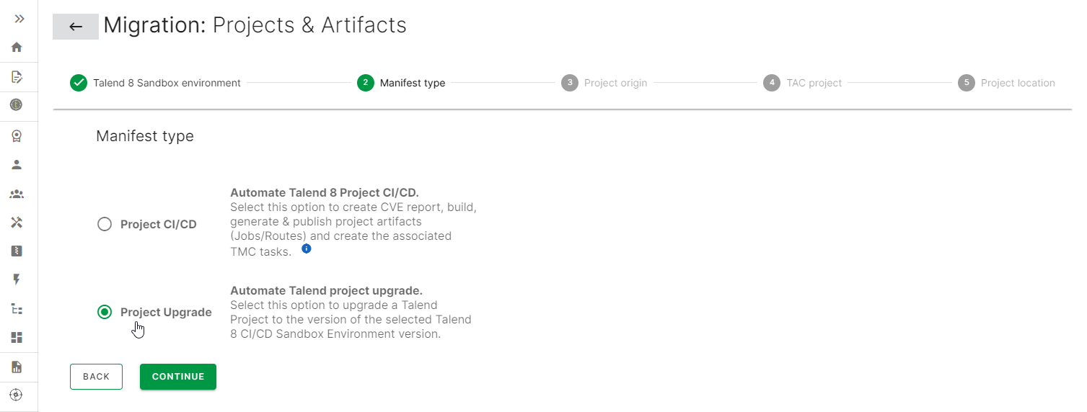Open the tools hammer-wrench sidebar icon
This screenshot has width=1087, height=412.
(17, 223)
